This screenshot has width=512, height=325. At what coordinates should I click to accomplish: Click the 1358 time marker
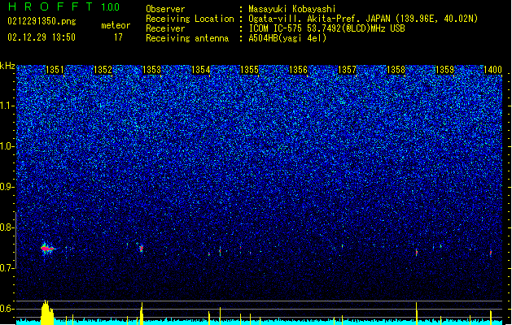coord(396,70)
